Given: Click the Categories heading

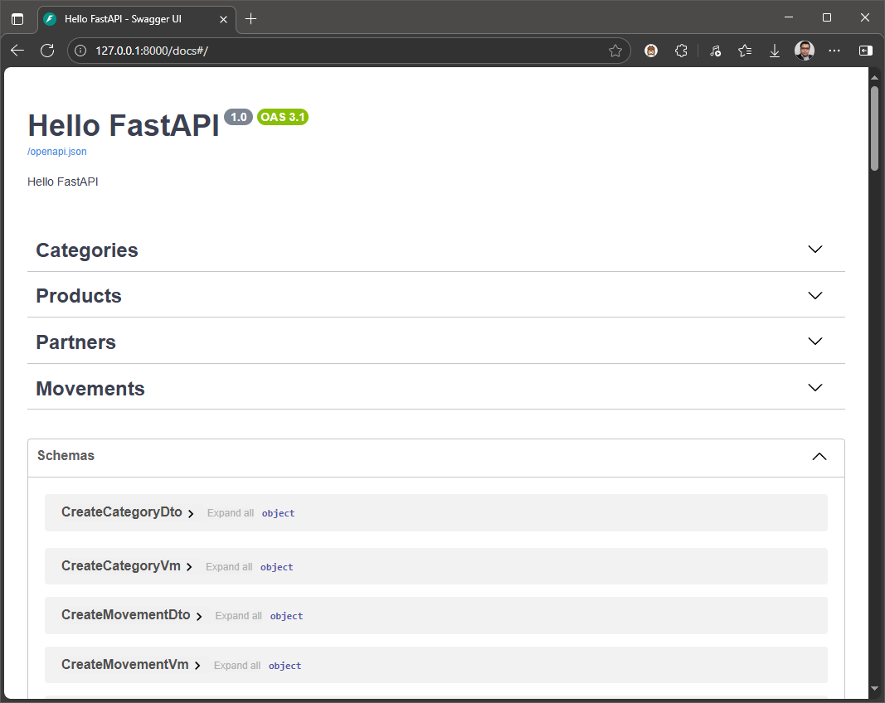Looking at the screenshot, I should [x=87, y=250].
